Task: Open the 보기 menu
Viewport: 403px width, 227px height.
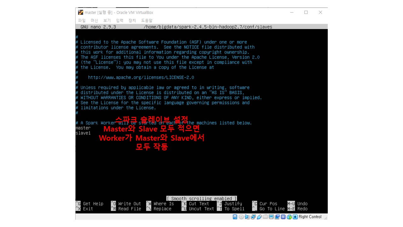Action: point(107,20)
